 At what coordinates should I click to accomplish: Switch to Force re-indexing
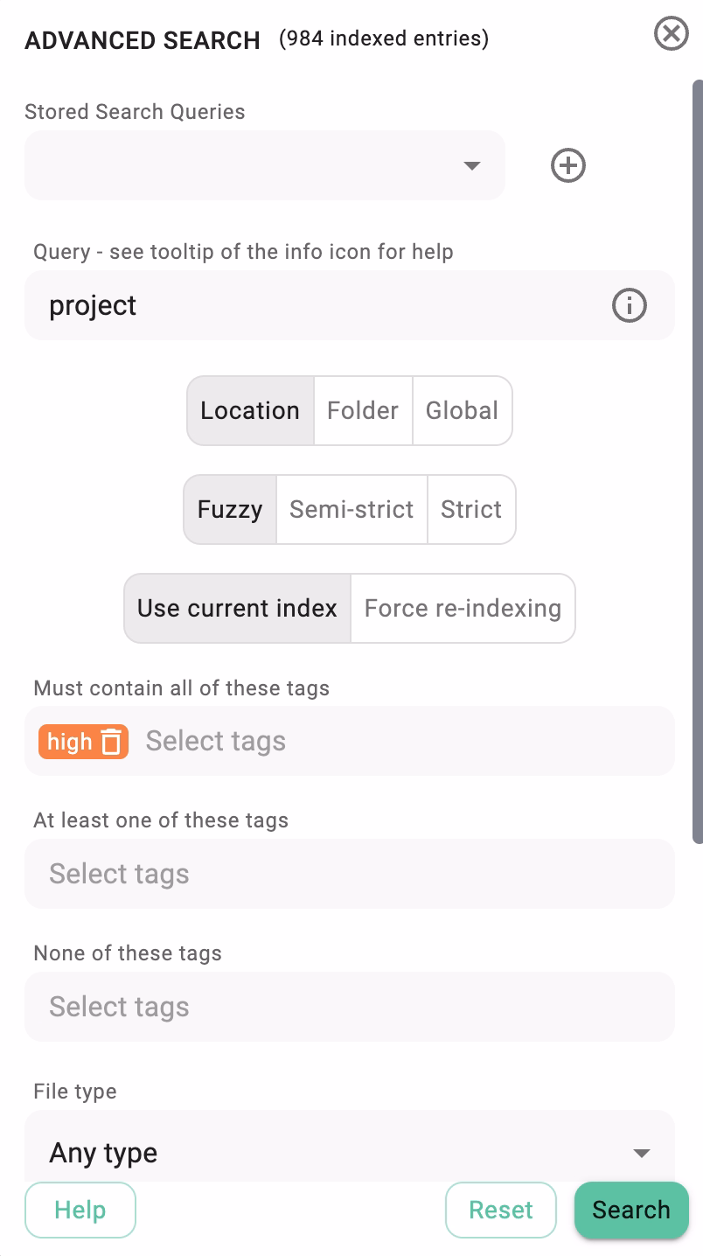(x=463, y=608)
